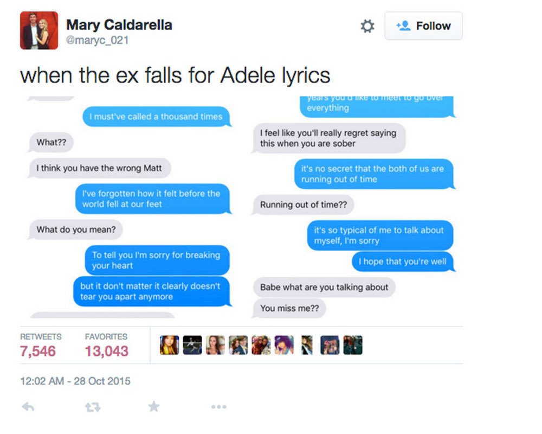Open the 12:02 AM - 28 Oct 2015 timestamp

click(75, 381)
